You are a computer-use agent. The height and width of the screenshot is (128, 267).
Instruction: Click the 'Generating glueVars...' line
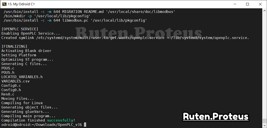point(25,112)
